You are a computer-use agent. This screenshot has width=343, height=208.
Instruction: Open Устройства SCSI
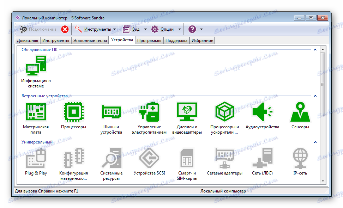point(149,158)
